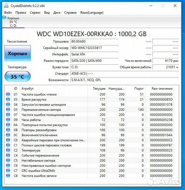Screen dimensions: 185x190
Task: Click raw value 00000000FB7
Action: click(161, 145)
